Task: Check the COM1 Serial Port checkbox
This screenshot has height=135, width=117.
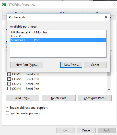Action: [x=9, y=74]
